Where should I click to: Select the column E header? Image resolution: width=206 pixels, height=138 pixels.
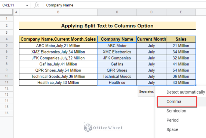point(181,12)
